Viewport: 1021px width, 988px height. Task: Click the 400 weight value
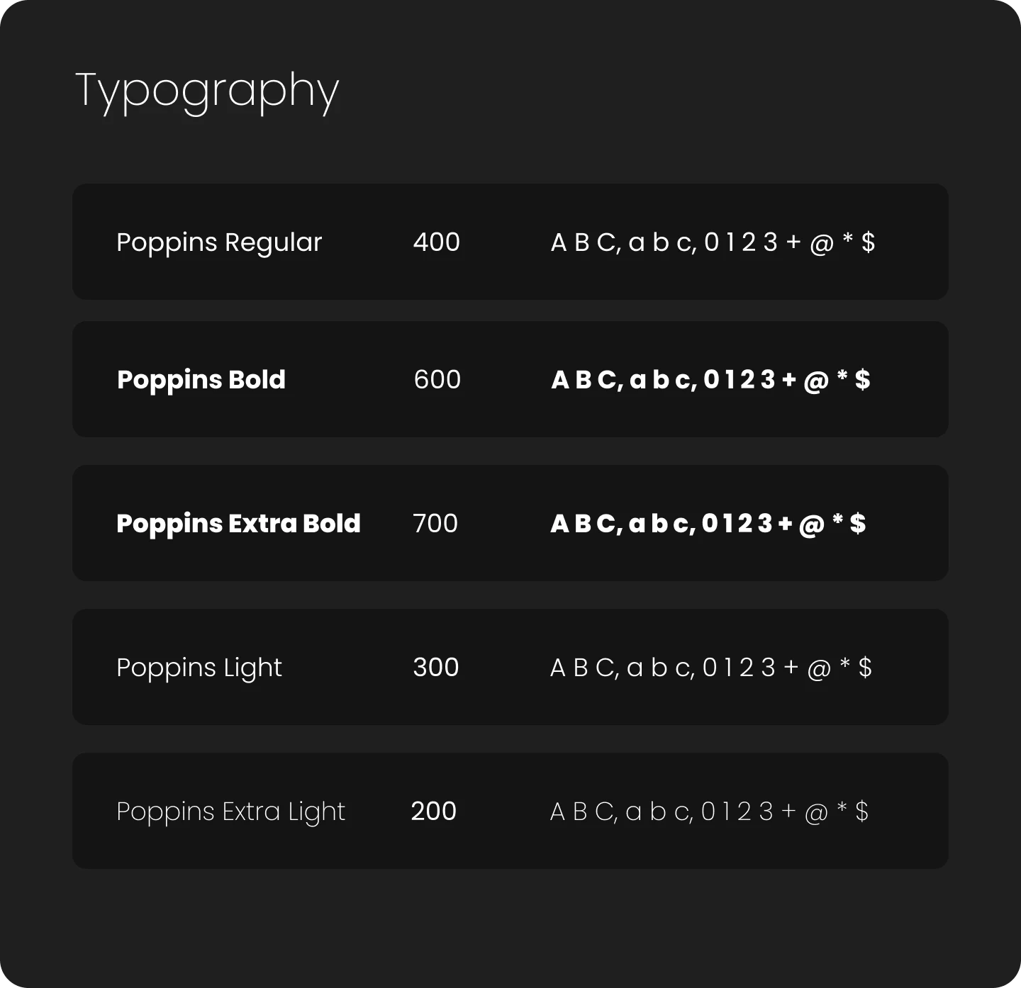pos(436,242)
